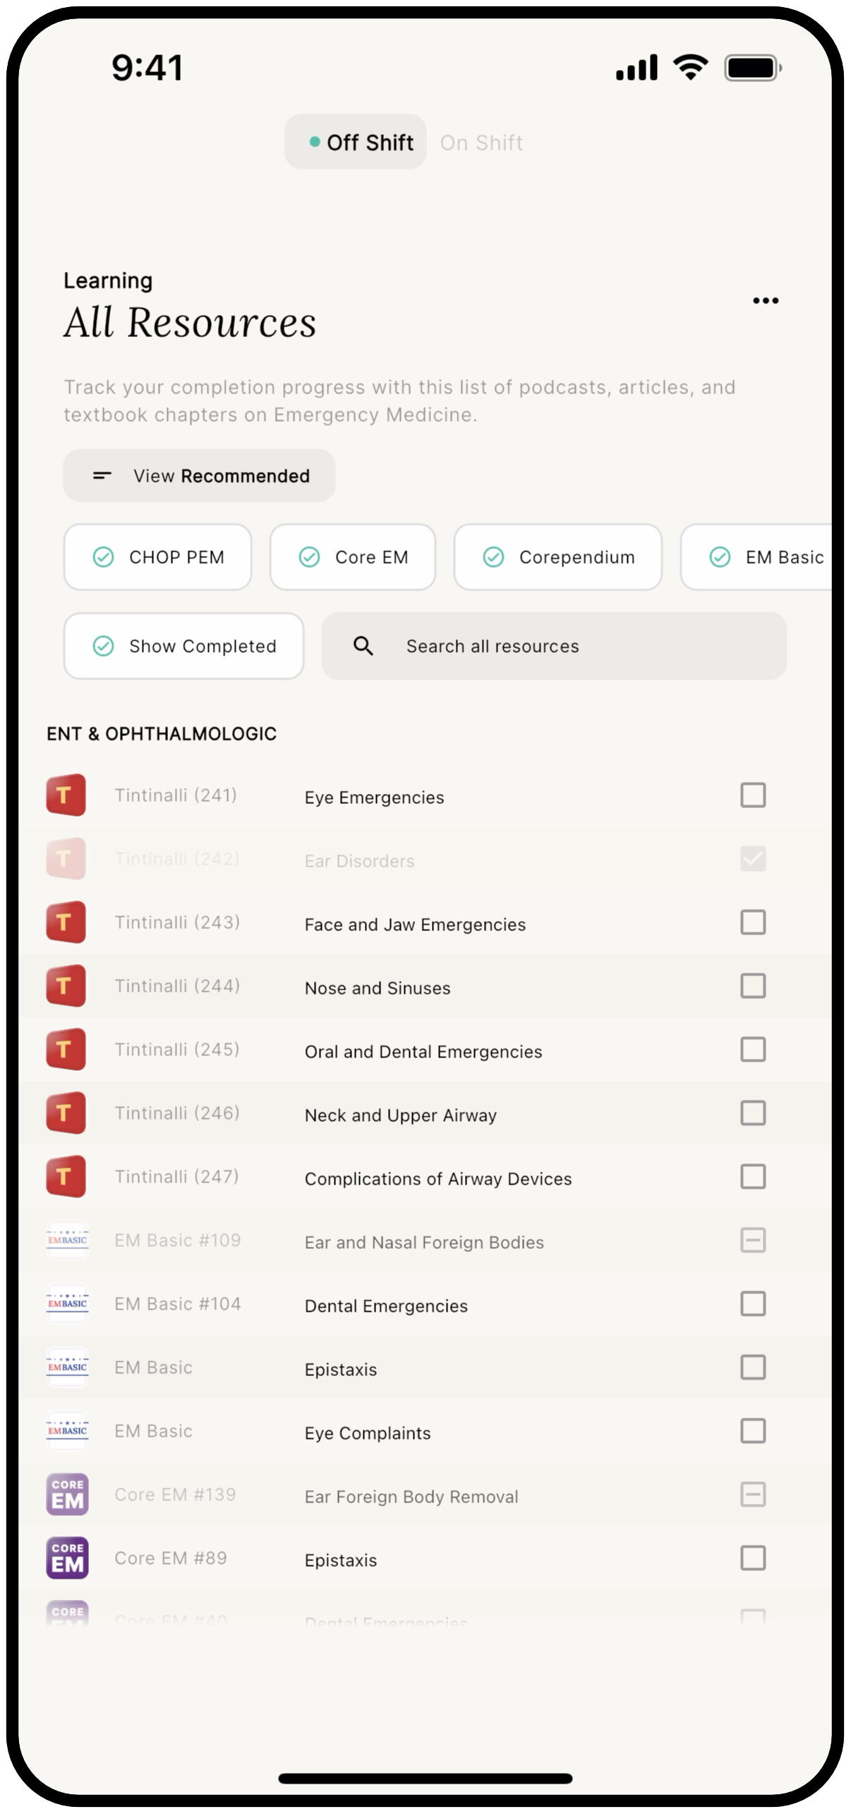The image size is (851, 1814).
Task: Tap the Tintinalli icon for Eye Emergencies
Action: [66, 795]
